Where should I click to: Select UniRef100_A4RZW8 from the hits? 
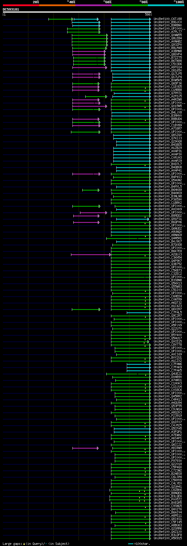[168, 100]
